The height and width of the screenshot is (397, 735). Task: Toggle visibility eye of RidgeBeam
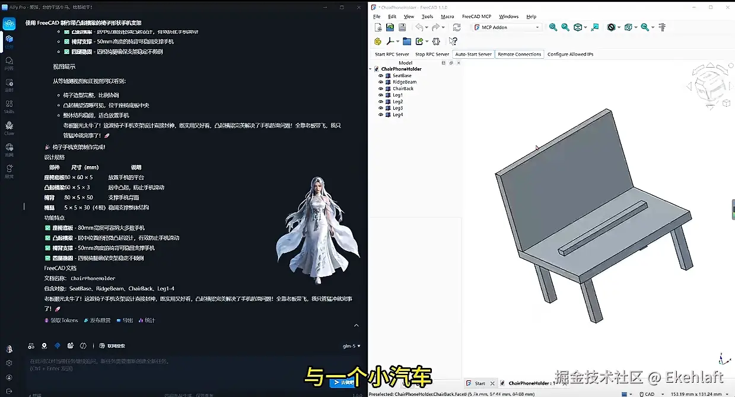[381, 82]
